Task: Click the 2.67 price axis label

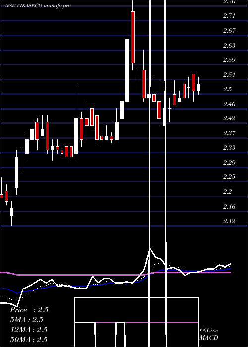Action: click(229, 31)
